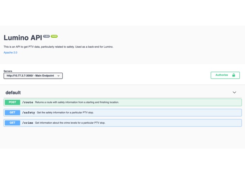Click the POST method badge

point(12,102)
